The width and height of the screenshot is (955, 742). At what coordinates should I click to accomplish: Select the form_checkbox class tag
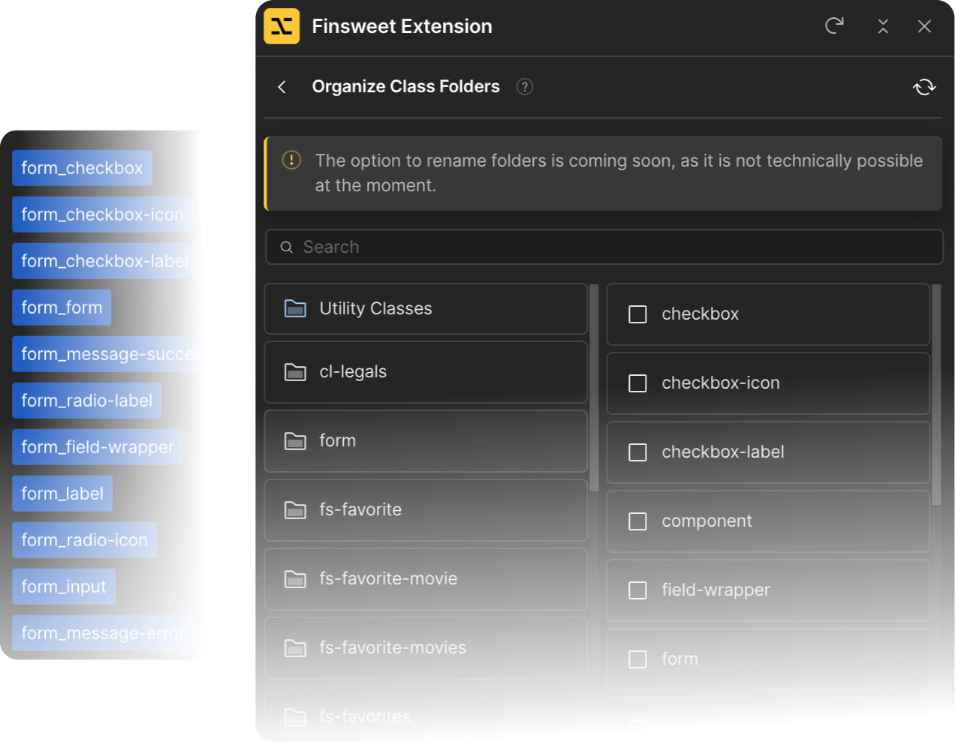click(83, 168)
